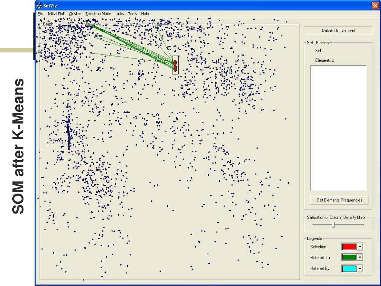Click the green Refered To color swatch
The height and width of the screenshot is (286, 381).
(x=349, y=257)
